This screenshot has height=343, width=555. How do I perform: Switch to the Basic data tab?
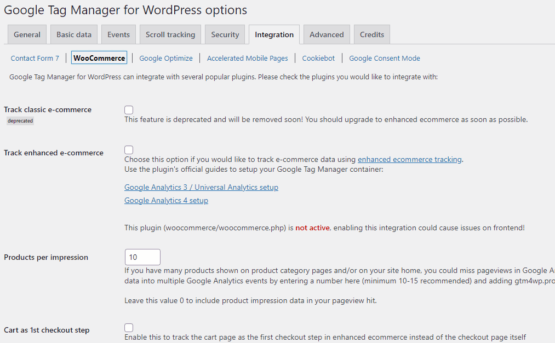tap(74, 34)
